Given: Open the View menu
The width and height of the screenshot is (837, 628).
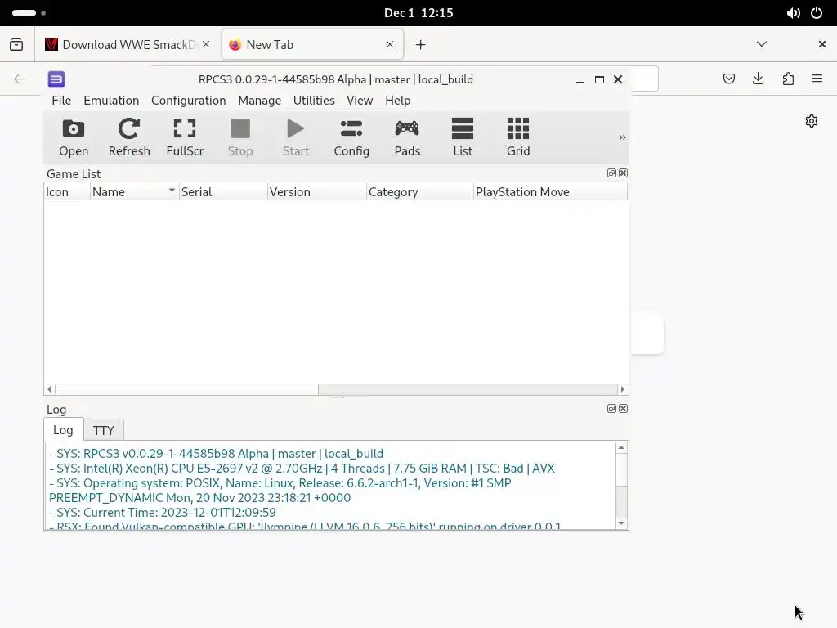Looking at the screenshot, I should tap(360, 101).
